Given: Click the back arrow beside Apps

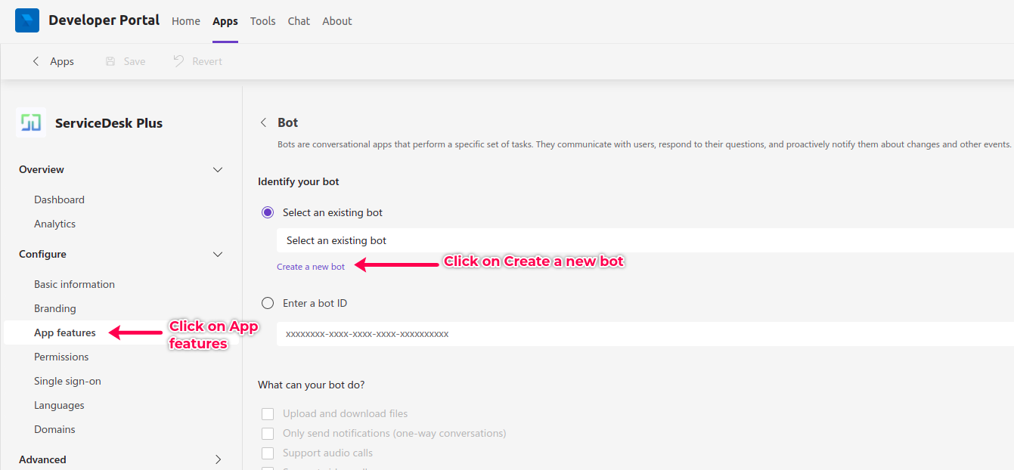Looking at the screenshot, I should tap(36, 61).
